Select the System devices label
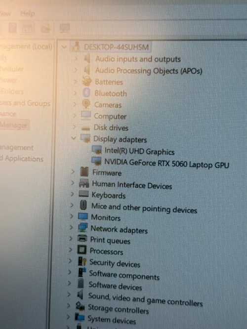The width and height of the screenshot is (247, 329). 112,320
